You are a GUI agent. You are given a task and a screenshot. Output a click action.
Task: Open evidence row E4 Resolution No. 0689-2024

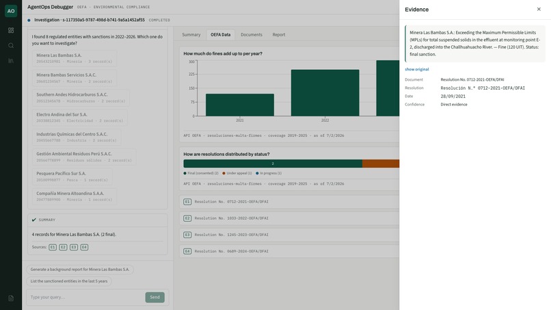pos(289,251)
